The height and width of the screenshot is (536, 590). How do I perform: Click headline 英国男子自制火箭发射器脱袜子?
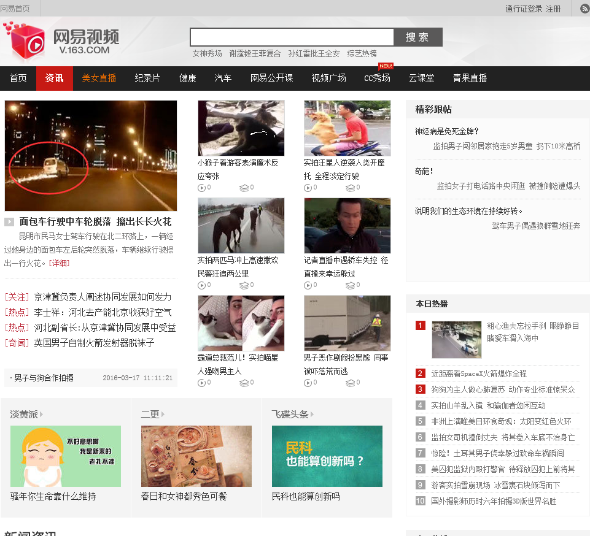click(x=94, y=343)
